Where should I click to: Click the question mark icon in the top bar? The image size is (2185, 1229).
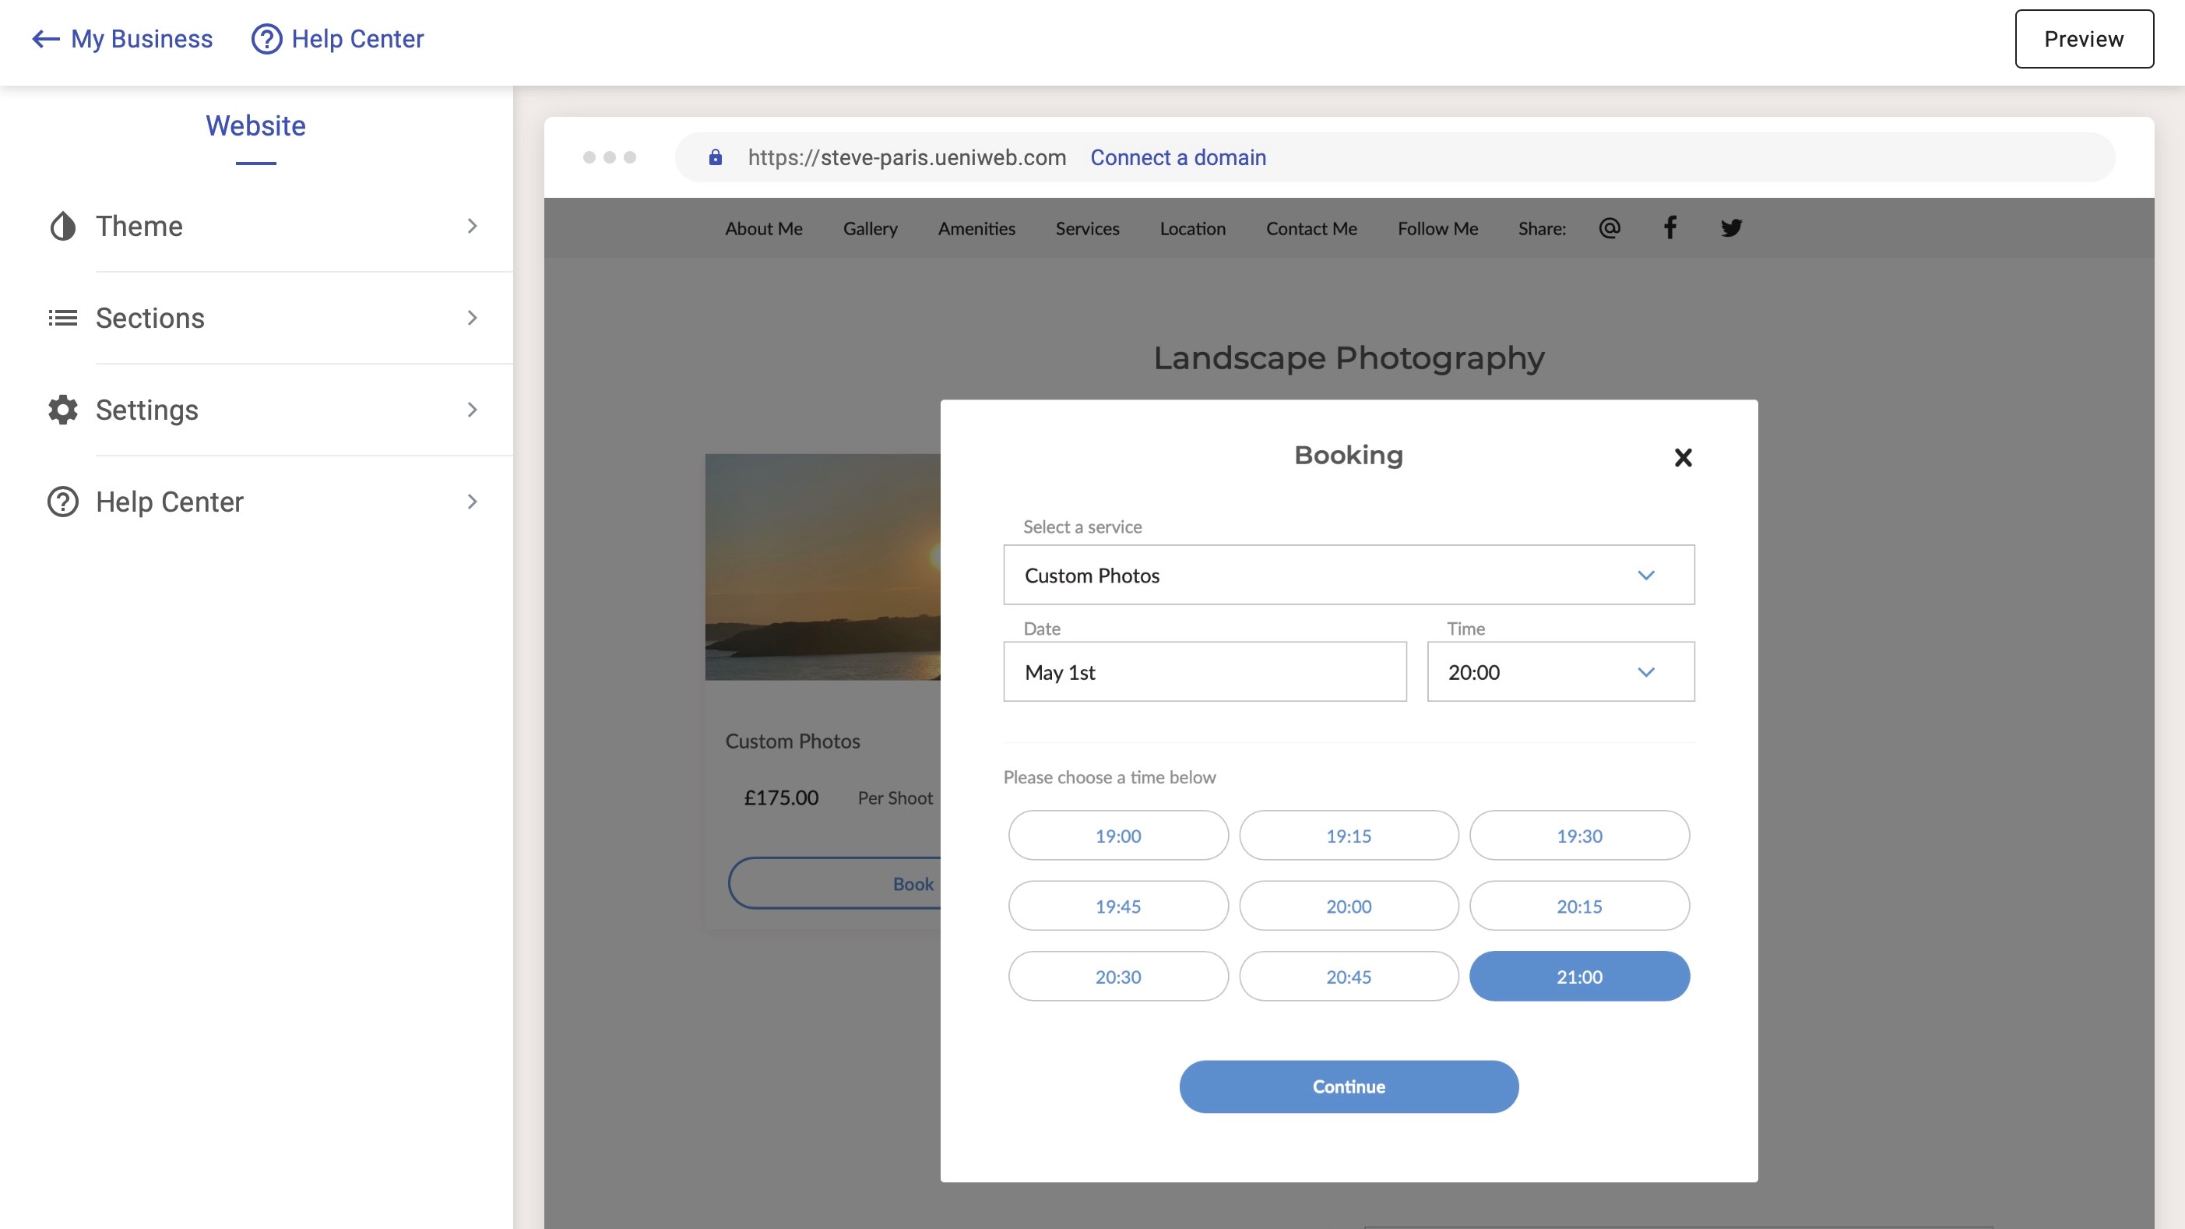click(x=266, y=39)
